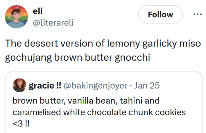Open gracie !! profile name link
The image size is (206, 133).
(x=45, y=86)
